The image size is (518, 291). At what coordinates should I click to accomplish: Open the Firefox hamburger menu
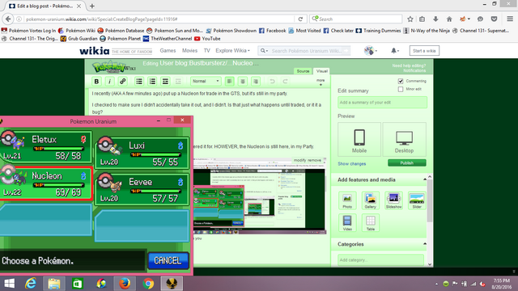coord(510,19)
